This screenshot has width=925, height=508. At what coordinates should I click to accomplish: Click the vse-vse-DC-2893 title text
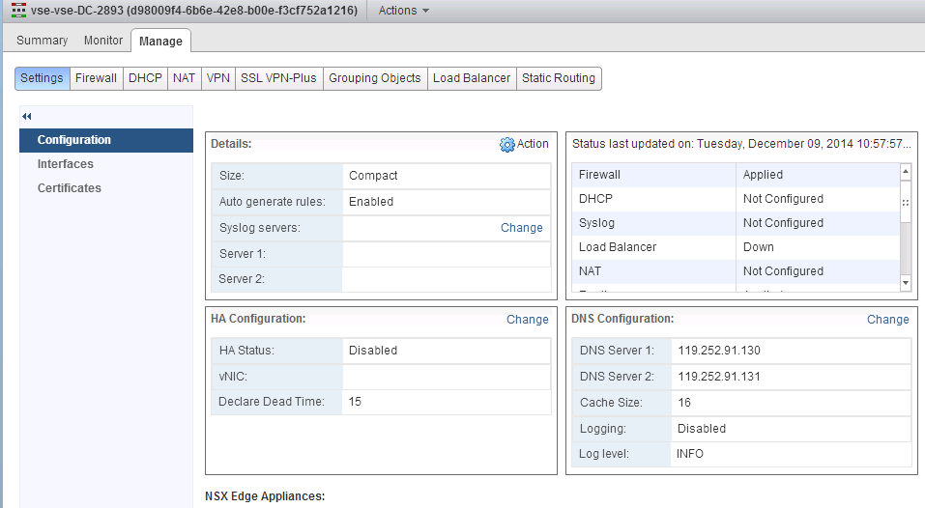(194, 11)
